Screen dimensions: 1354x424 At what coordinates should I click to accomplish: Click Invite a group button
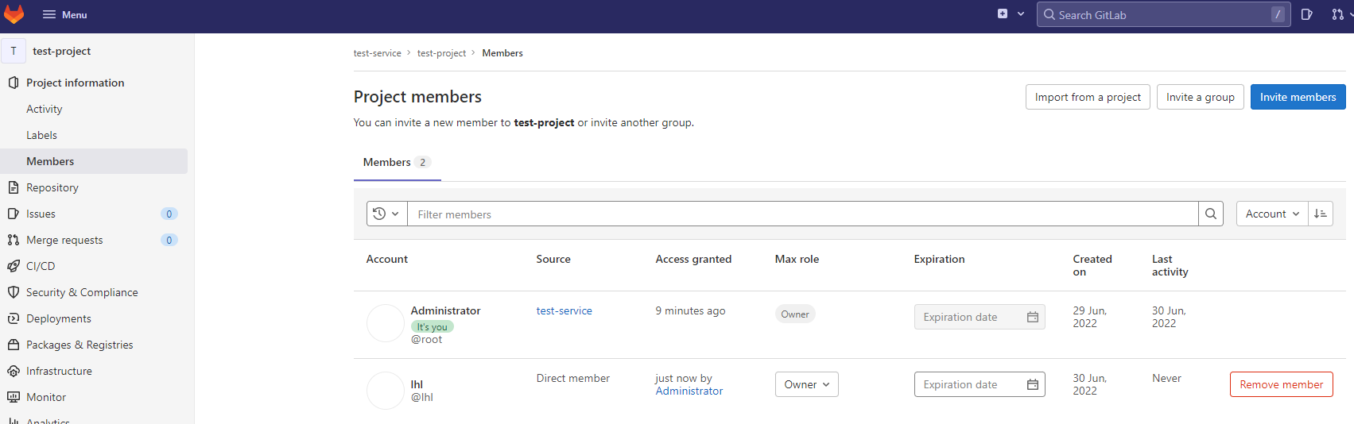coord(1200,97)
